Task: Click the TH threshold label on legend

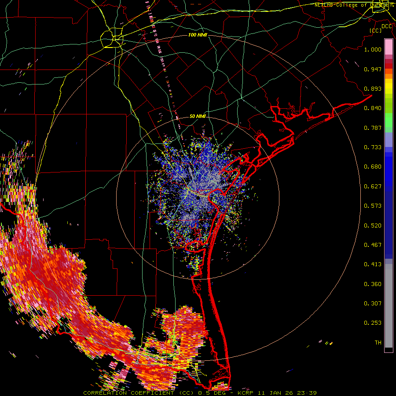Action: (x=378, y=343)
